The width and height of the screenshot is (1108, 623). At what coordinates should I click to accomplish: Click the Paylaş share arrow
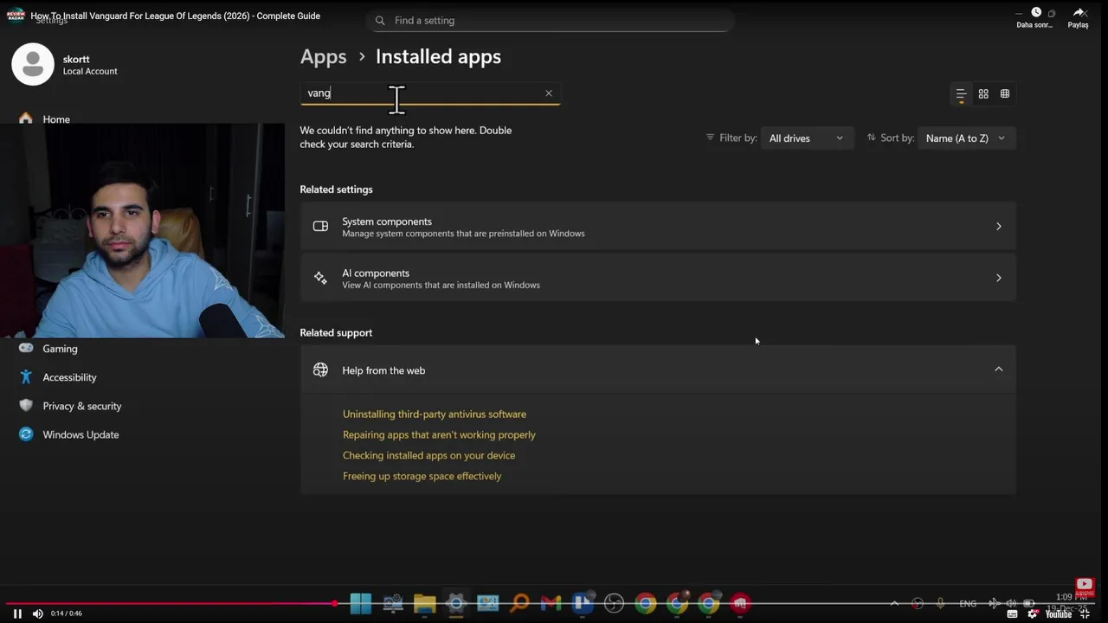coord(1079,13)
